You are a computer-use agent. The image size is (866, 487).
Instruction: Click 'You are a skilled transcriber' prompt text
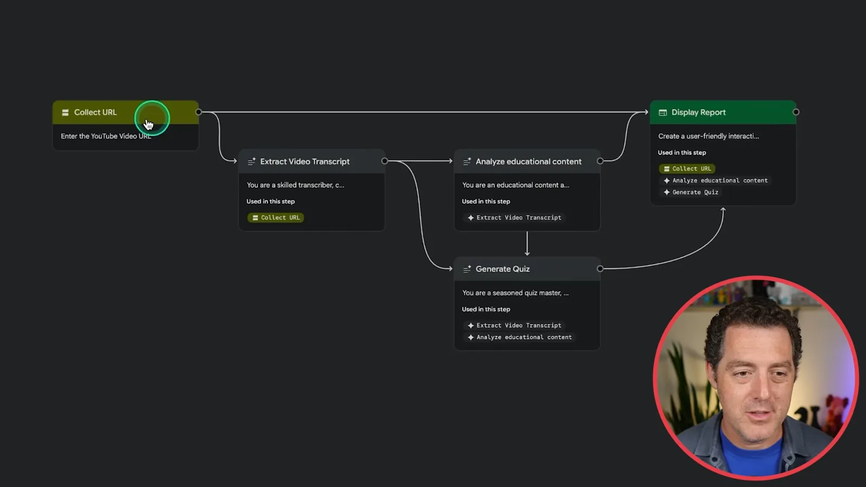click(x=296, y=185)
